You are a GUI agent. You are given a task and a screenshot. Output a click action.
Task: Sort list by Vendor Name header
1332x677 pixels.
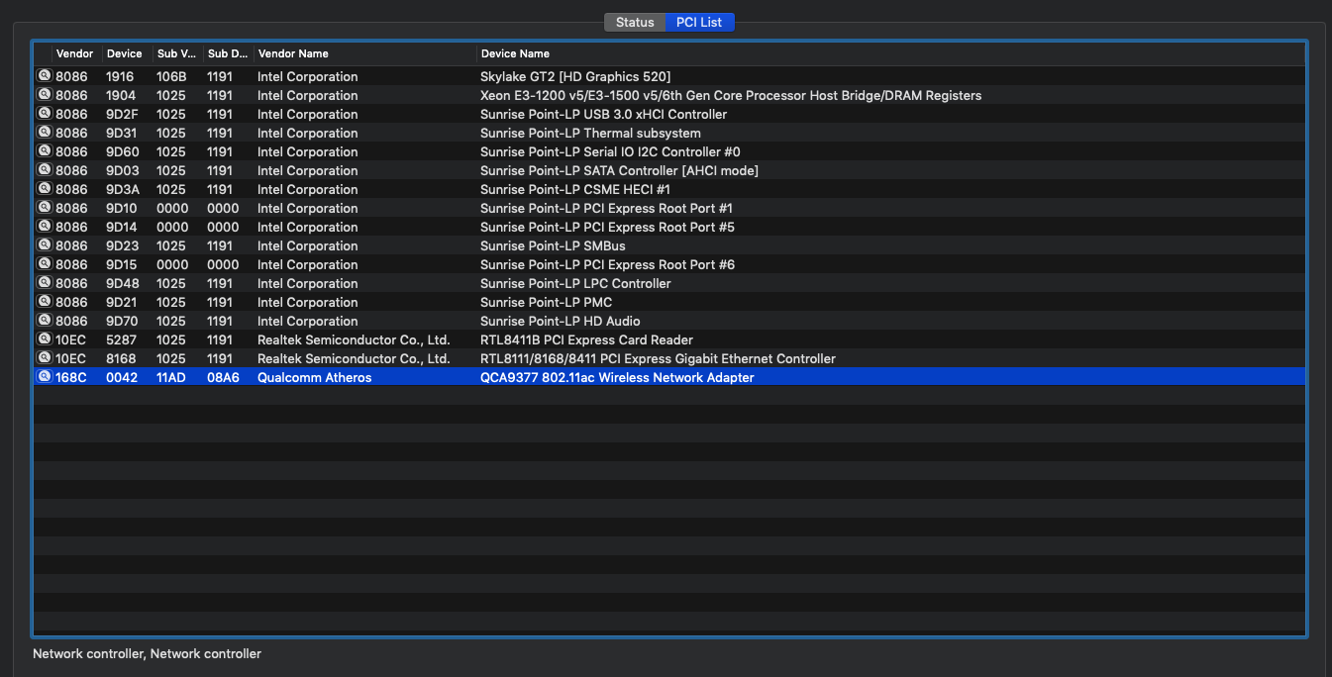(x=293, y=53)
